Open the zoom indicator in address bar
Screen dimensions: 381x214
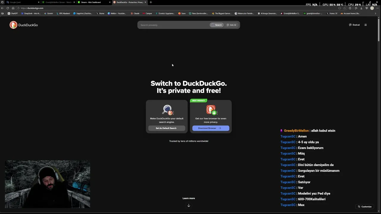coord(340,8)
